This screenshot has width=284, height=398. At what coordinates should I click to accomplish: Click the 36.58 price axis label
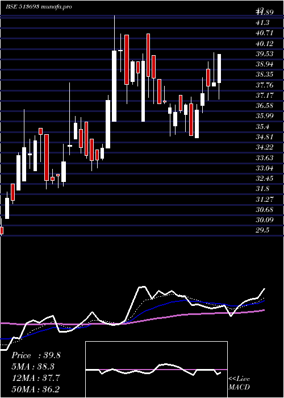pos(265,106)
